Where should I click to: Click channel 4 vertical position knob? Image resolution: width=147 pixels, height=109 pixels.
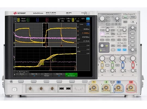[x=133, y=71]
